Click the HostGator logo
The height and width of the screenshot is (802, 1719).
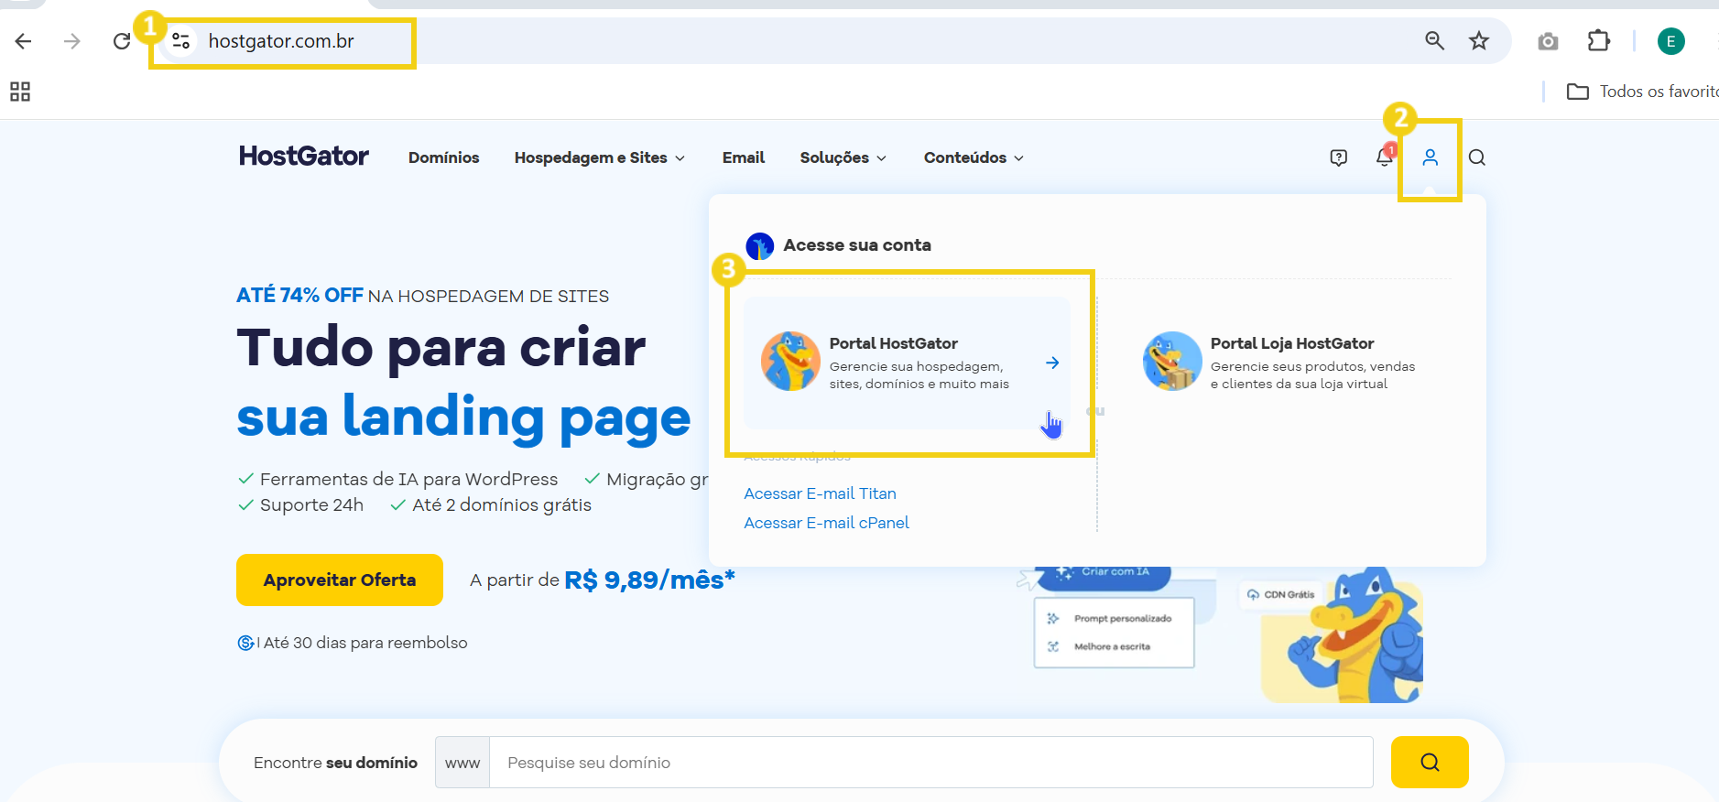304,157
